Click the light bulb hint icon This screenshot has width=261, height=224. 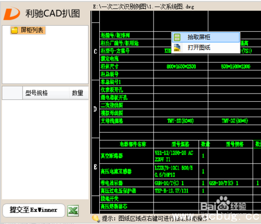pyautogui.click(x=96, y=218)
